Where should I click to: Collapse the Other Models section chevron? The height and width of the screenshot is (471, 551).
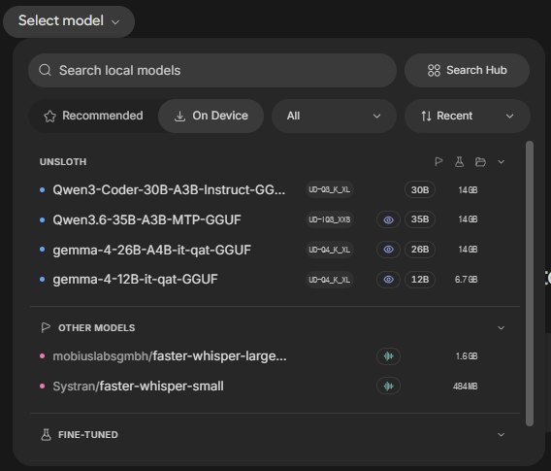tap(502, 328)
